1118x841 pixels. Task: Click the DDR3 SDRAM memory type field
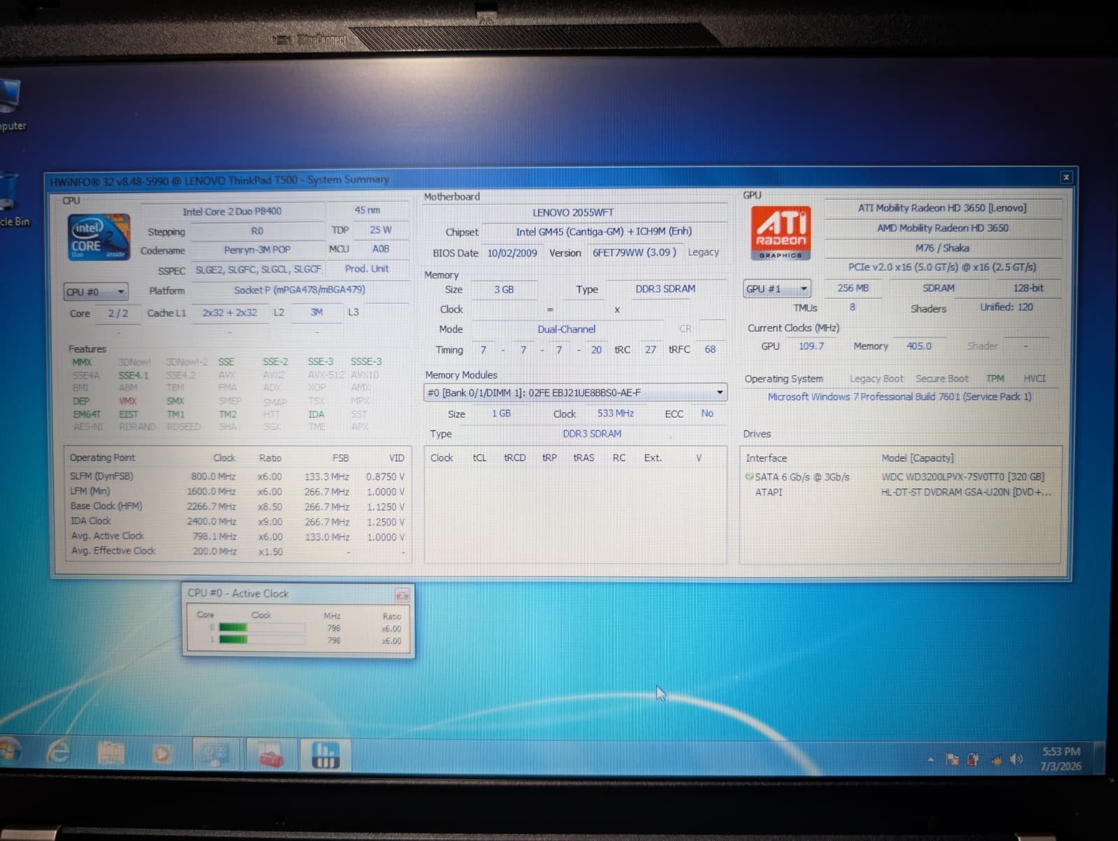click(666, 288)
